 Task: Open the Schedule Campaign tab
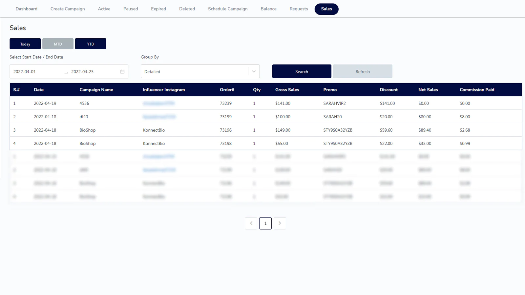tap(228, 9)
